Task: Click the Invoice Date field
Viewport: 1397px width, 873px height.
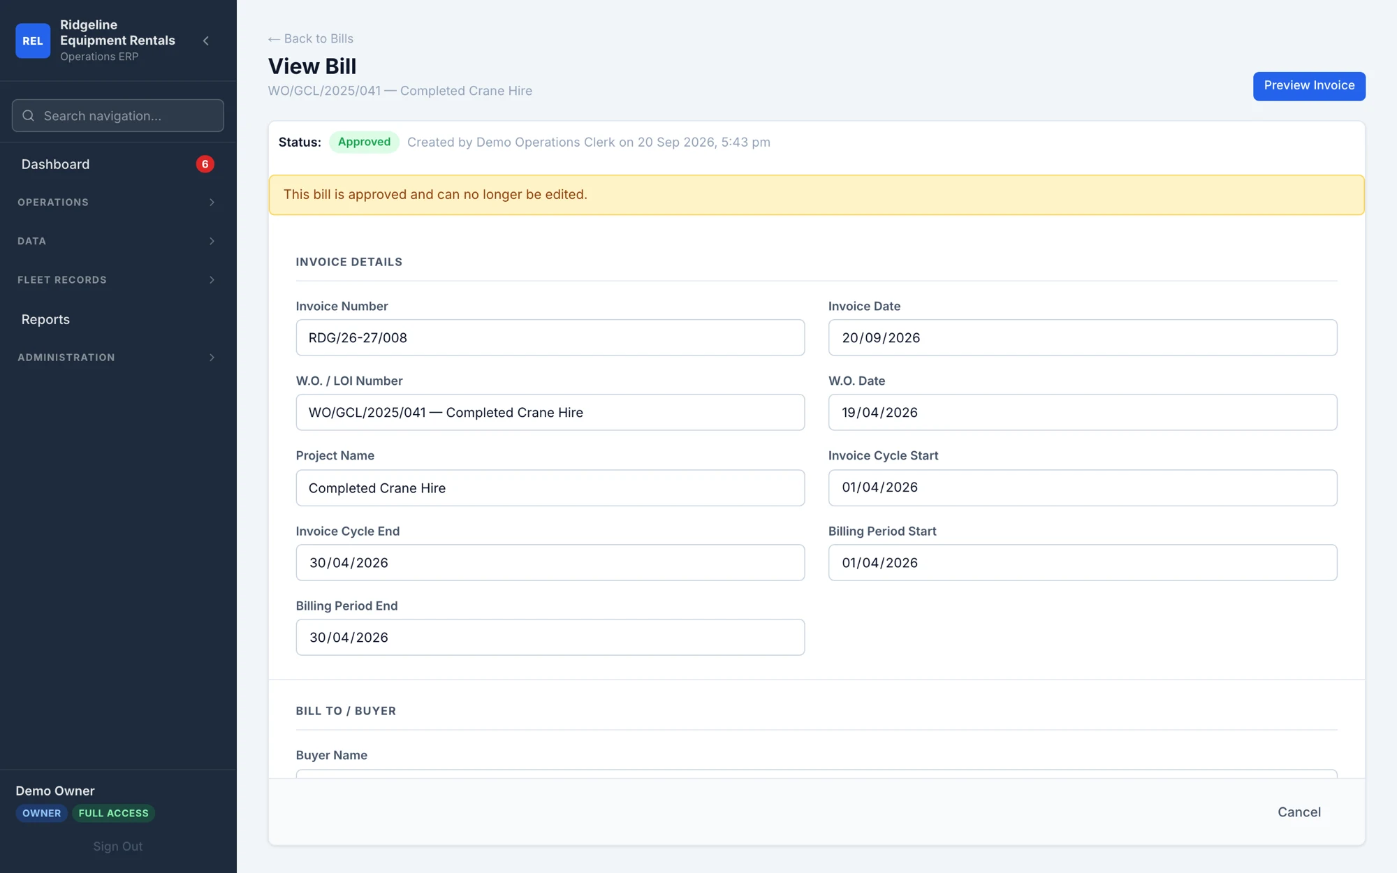Action: pos(1083,338)
